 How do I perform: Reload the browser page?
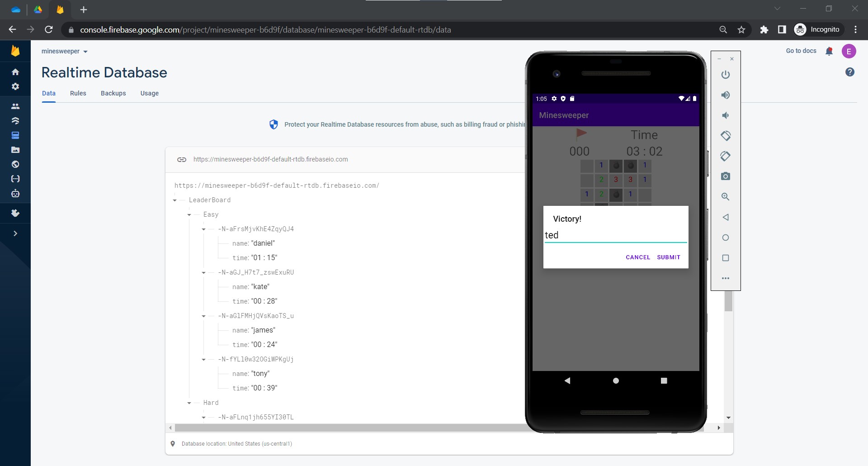pos(49,30)
